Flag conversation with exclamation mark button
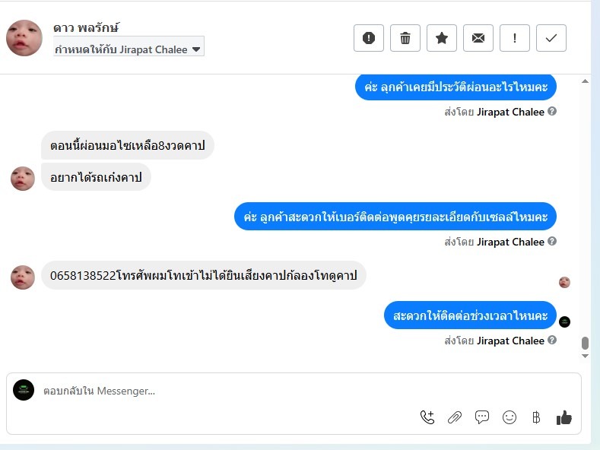This screenshot has width=600, height=450. click(515, 38)
